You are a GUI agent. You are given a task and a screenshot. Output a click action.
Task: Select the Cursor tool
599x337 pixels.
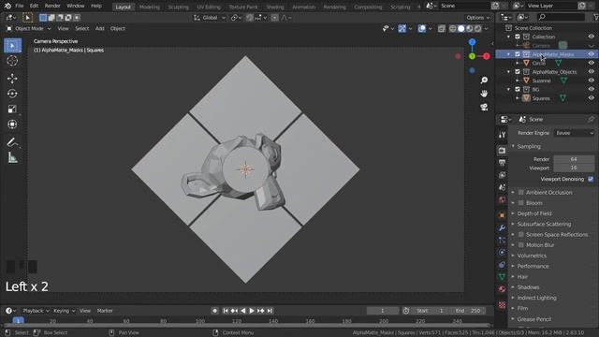coord(12,61)
